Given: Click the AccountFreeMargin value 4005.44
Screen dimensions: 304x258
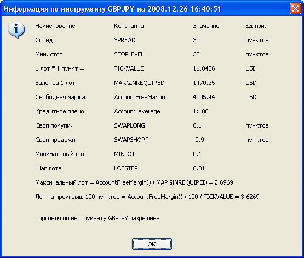Looking at the screenshot, I should 204,97.
